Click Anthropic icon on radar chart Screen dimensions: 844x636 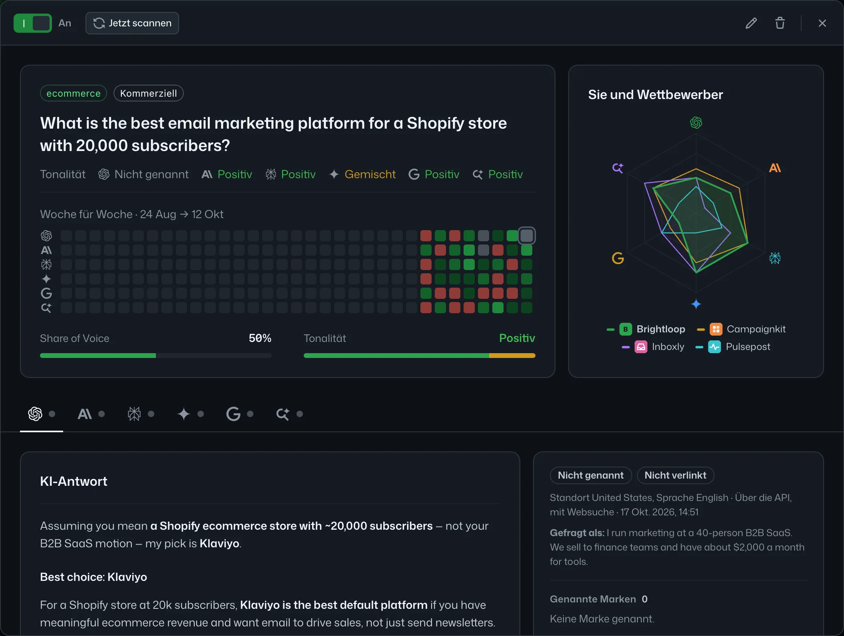775,168
